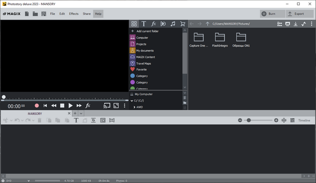Collapse the C:/ drive tree node
The image size is (316, 183).
click(x=132, y=101)
